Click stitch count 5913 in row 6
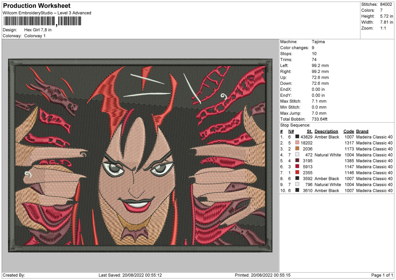The height and width of the screenshot is (280, 396). [307, 167]
